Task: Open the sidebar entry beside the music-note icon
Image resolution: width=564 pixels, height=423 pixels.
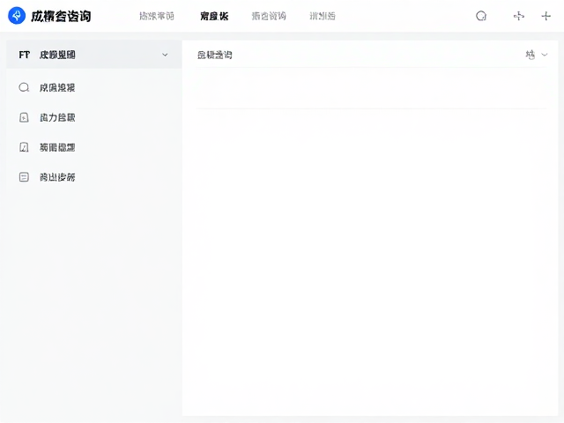Action: (x=57, y=147)
